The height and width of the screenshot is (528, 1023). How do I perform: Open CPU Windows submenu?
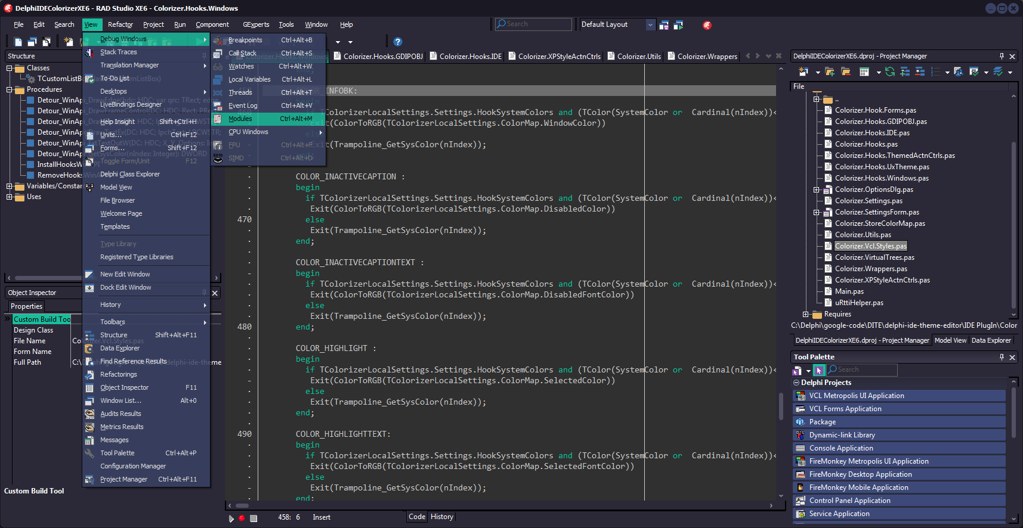point(268,132)
